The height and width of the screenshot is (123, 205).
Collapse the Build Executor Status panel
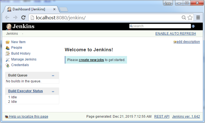coord(53,91)
